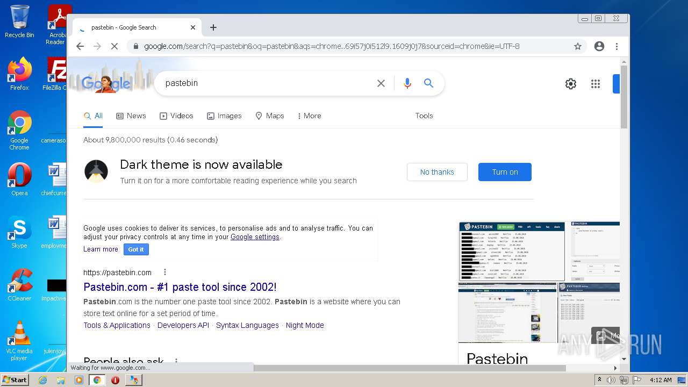Open the Chrome profile avatar
Screen dimensions: 688x387
(x=599, y=46)
